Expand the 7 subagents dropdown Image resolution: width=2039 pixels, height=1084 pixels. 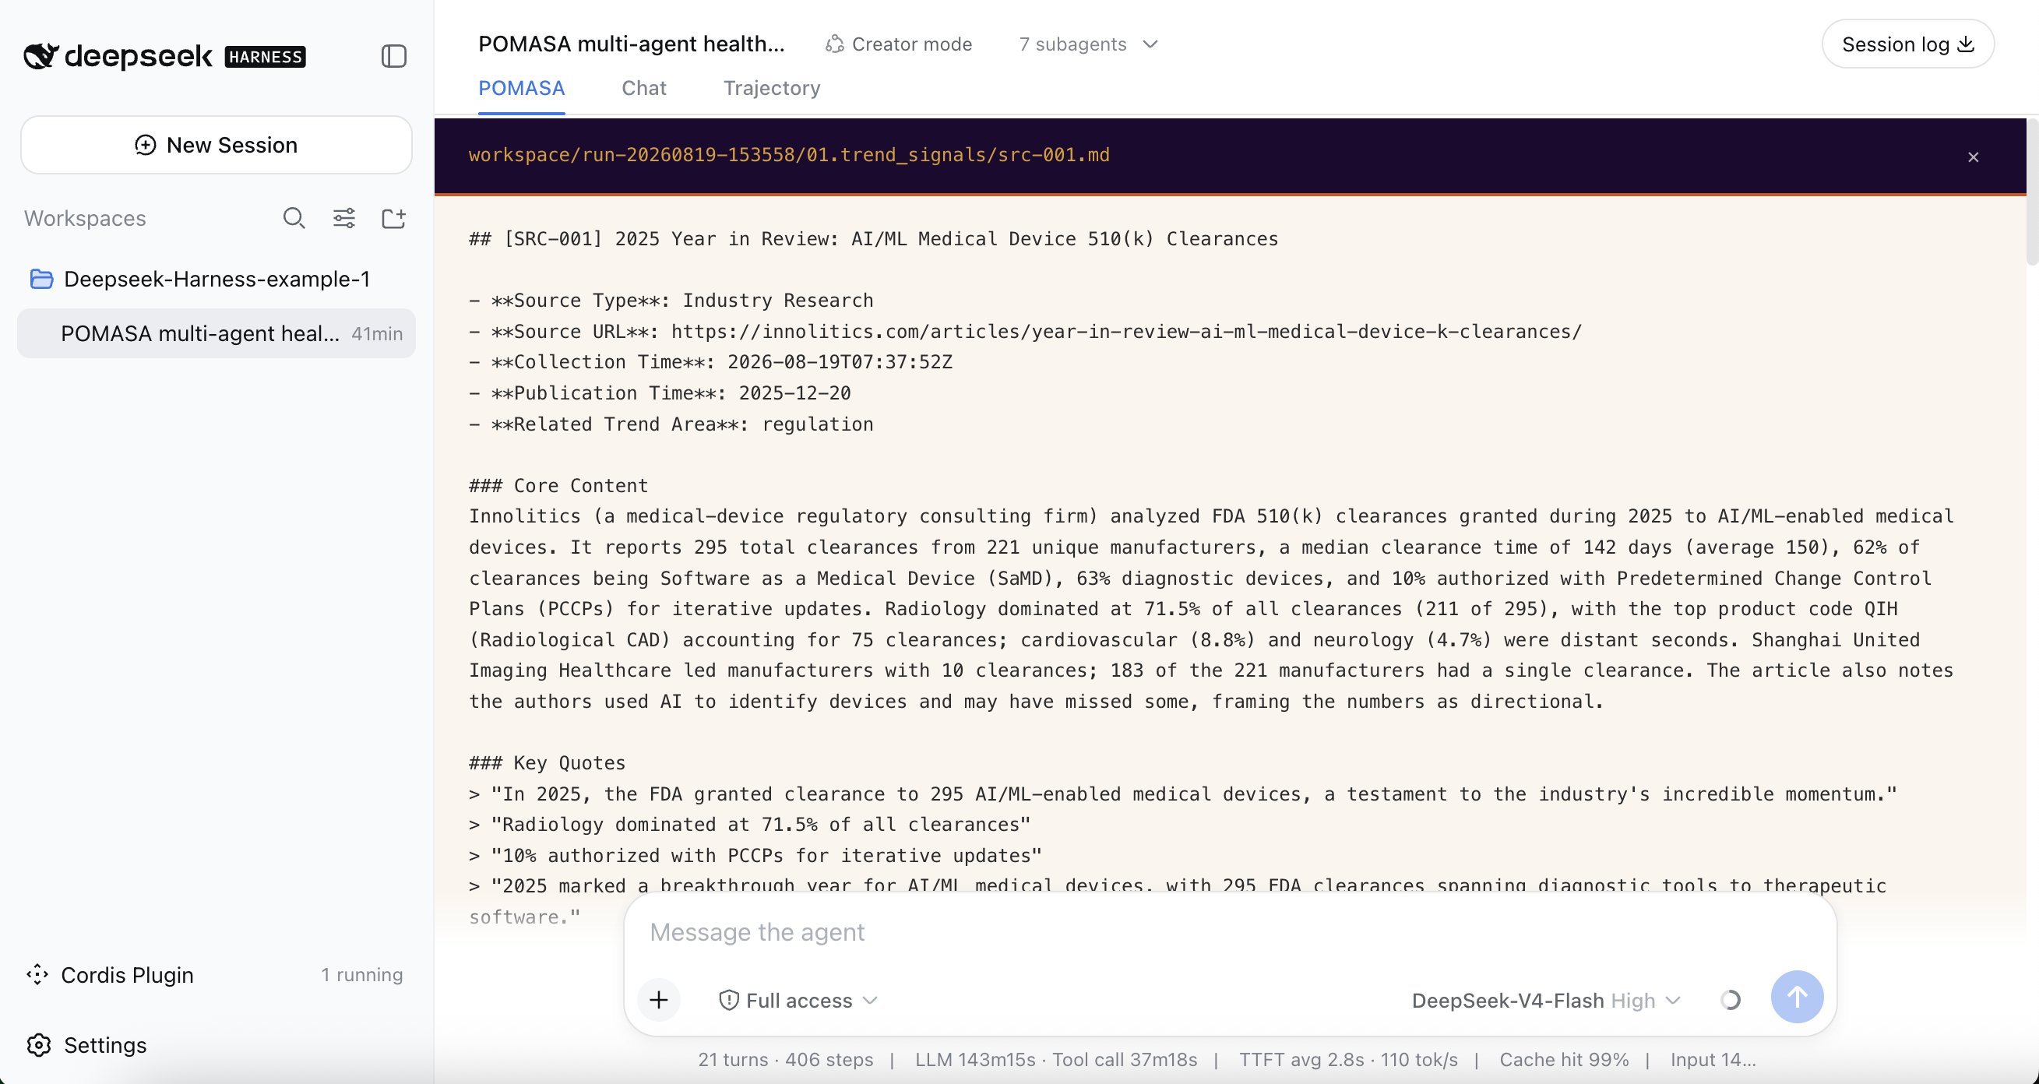pos(1088,44)
